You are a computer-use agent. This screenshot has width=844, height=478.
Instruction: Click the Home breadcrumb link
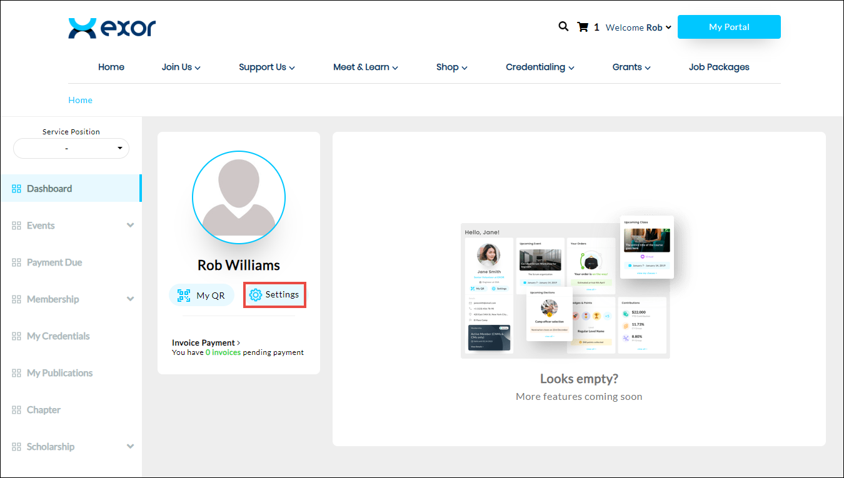(80, 100)
